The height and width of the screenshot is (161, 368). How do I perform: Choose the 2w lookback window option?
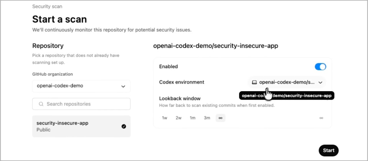pos(179,118)
